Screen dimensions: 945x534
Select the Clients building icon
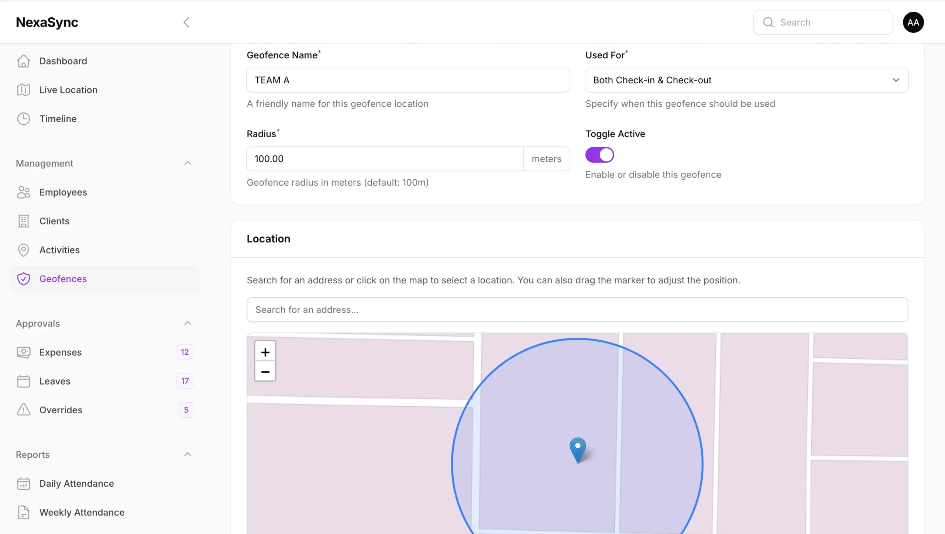coord(23,221)
